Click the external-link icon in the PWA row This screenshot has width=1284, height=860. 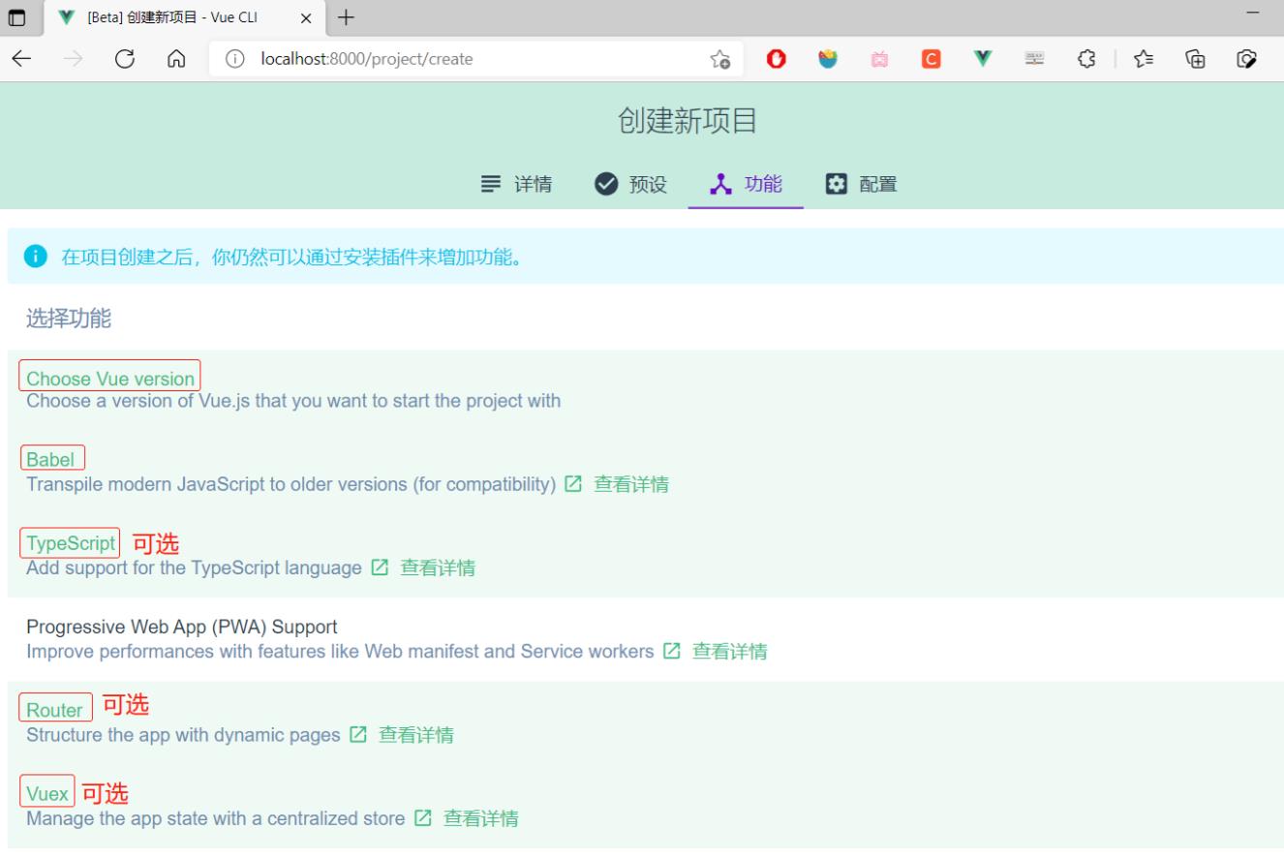[x=671, y=652]
